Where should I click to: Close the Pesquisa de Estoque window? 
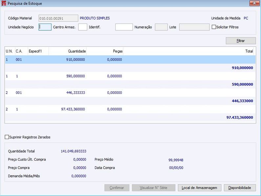[253, 3]
